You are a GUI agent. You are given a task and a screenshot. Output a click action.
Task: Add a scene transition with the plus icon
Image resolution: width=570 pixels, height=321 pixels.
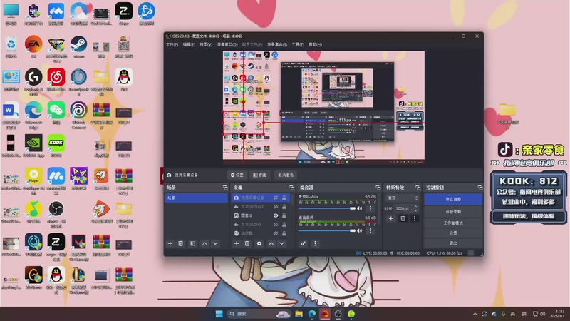(x=390, y=218)
